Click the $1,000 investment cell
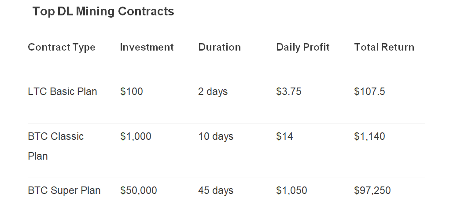 (136, 136)
